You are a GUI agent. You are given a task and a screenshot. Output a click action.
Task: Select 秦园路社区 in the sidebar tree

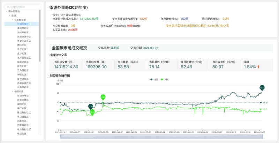point(23,28)
